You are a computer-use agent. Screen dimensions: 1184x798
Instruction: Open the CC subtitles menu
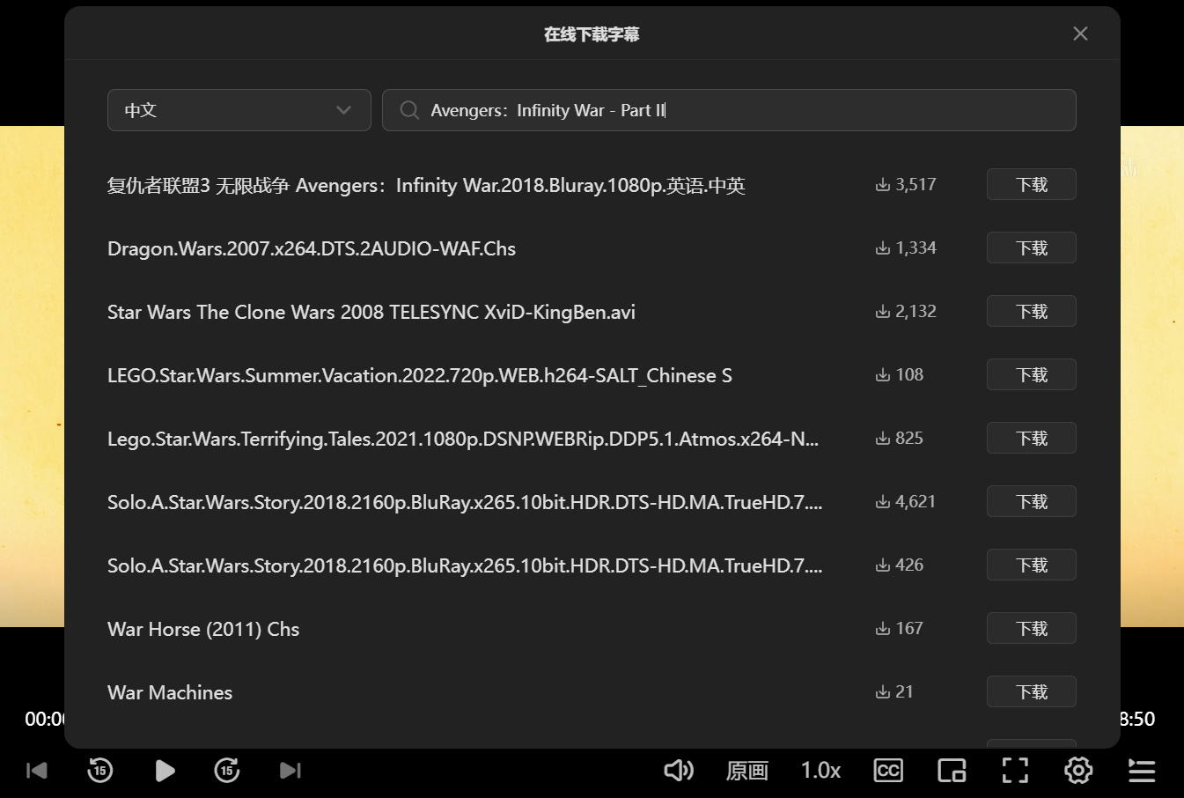pyautogui.click(x=888, y=771)
